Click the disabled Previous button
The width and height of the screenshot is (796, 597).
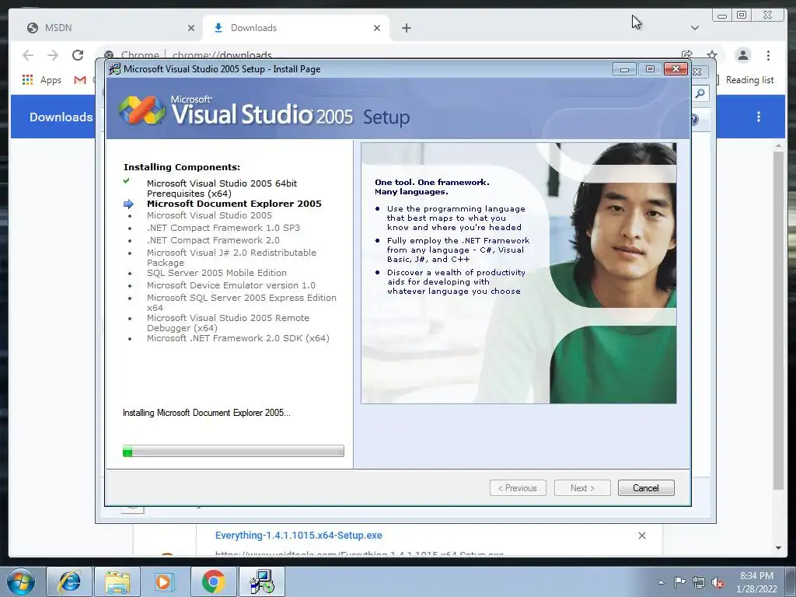pos(518,488)
